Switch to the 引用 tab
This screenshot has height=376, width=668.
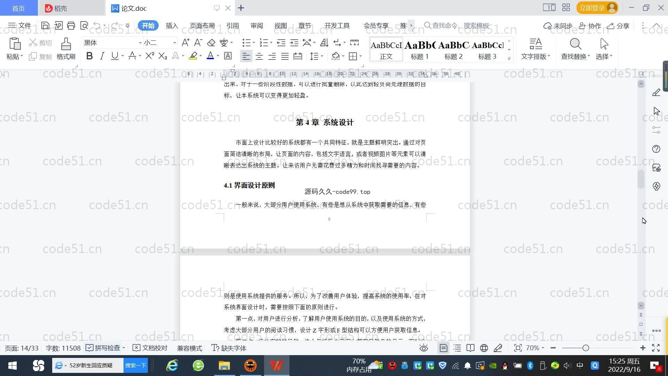[x=232, y=25]
